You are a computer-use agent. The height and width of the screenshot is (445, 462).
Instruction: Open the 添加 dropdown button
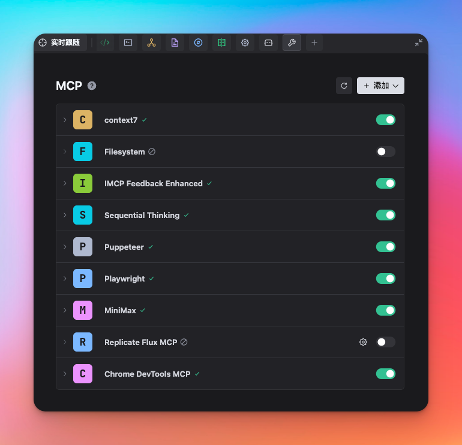point(380,86)
